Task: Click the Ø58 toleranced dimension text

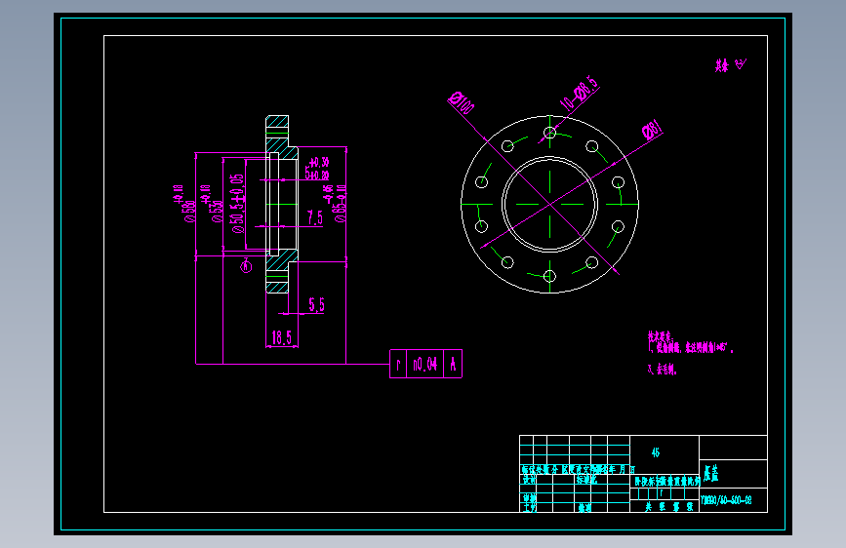Action: pos(184,204)
